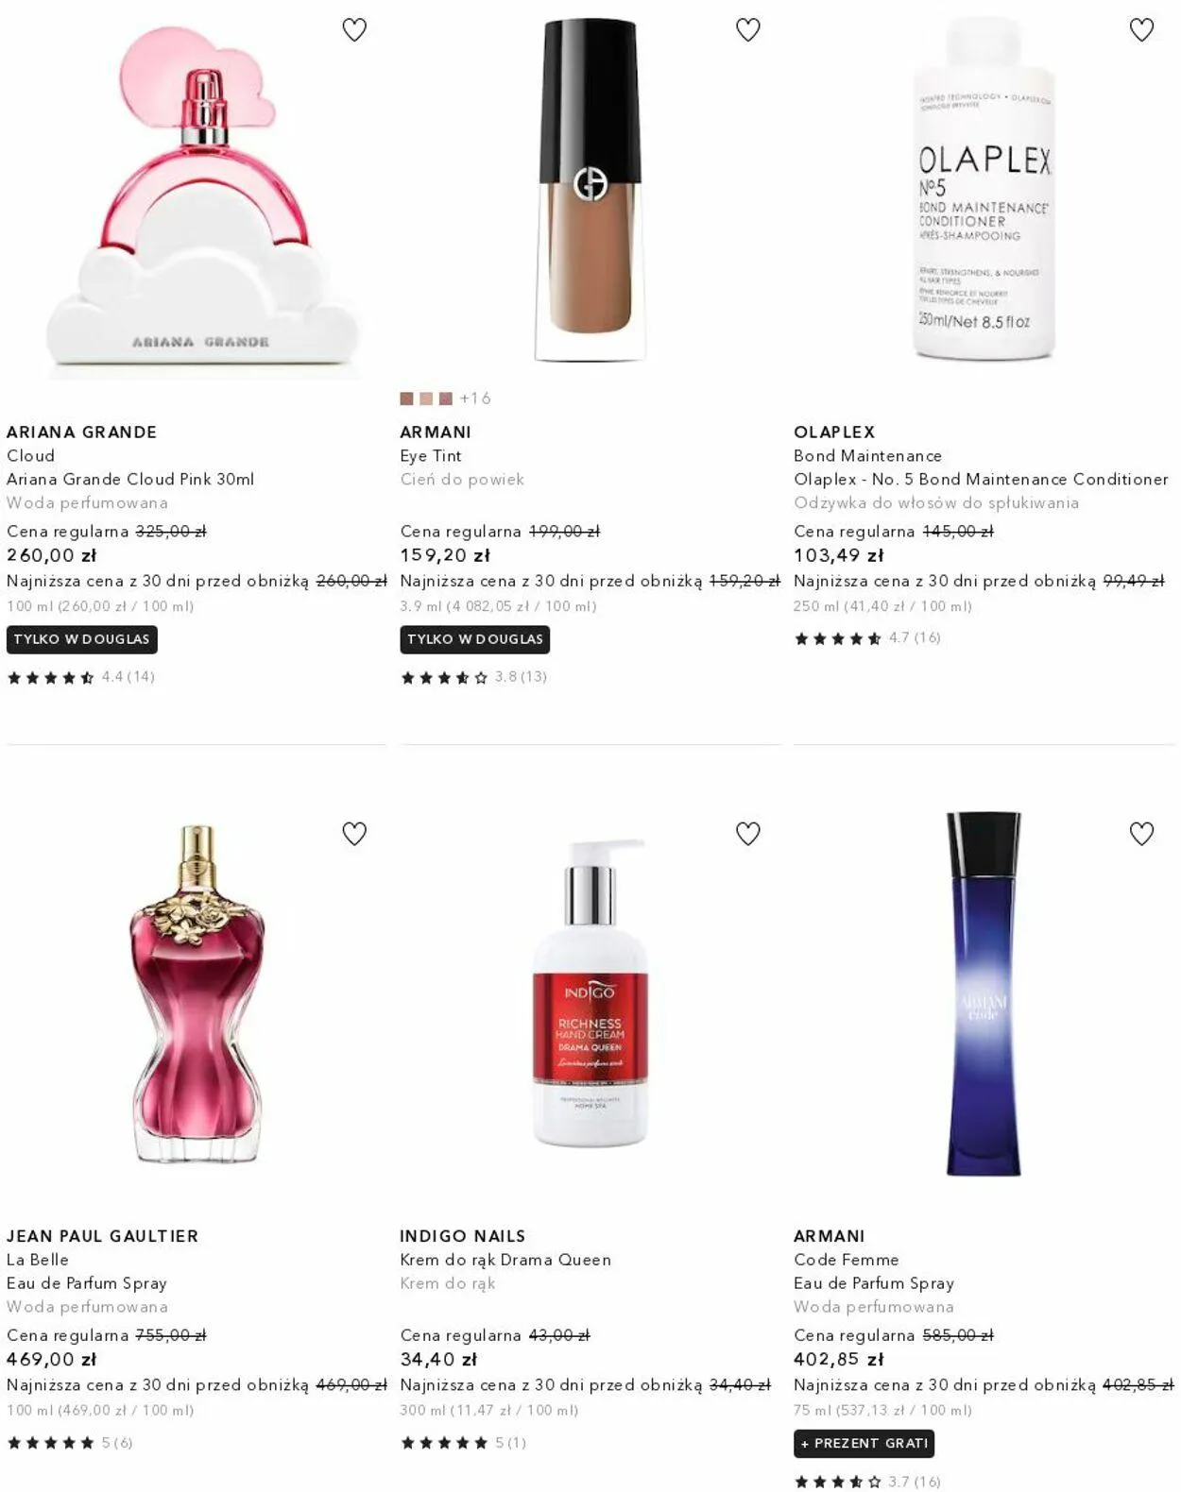Open Armani Eye Tint 3.8 rating
Viewport: 1181px width, 1492px height.
tap(473, 677)
